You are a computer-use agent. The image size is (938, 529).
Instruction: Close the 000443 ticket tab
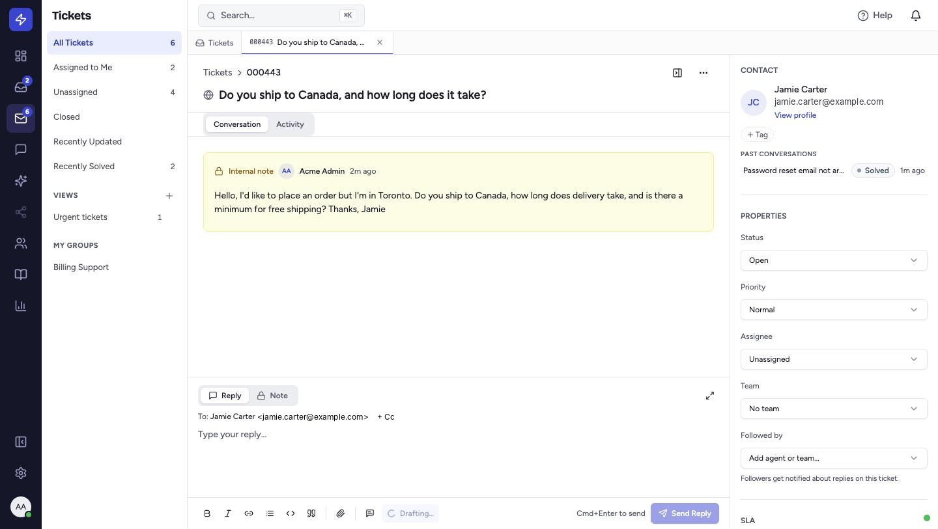pos(380,42)
